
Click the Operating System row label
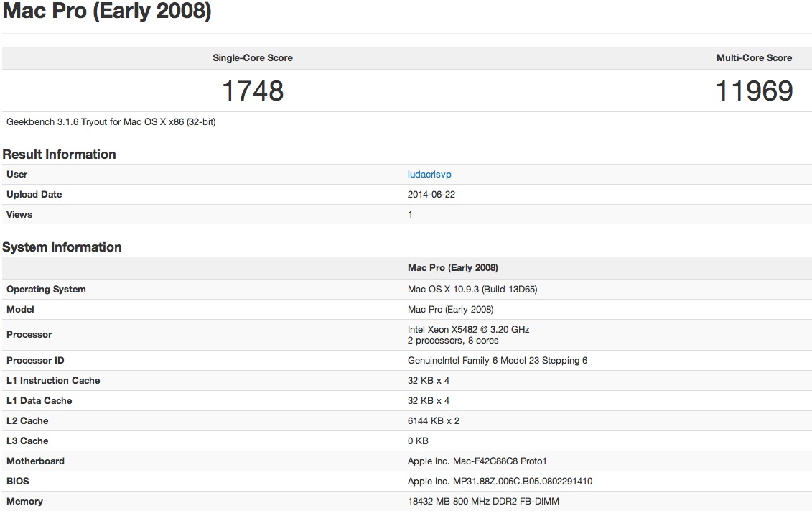coord(46,290)
